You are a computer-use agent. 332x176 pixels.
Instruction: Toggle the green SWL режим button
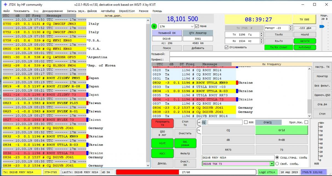tap(185, 143)
